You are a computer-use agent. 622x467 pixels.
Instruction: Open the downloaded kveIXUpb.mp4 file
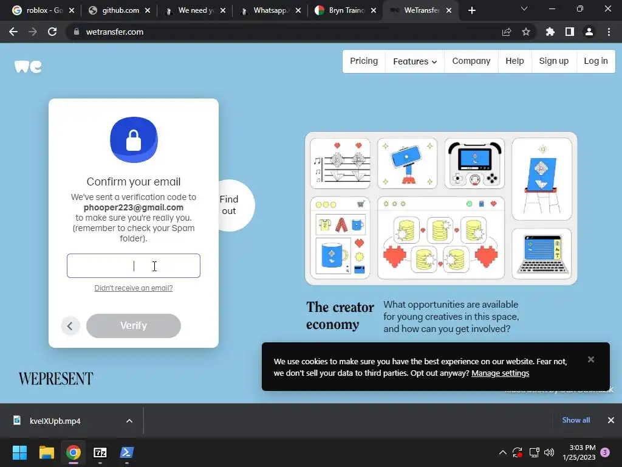55,421
